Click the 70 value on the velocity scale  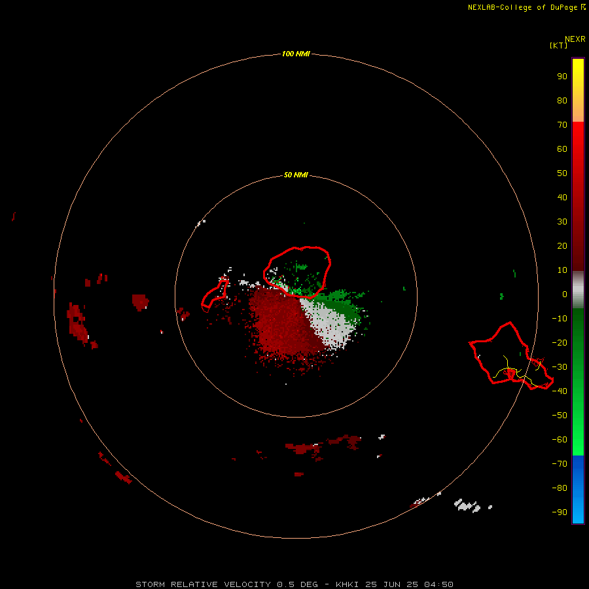pos(562,125)
